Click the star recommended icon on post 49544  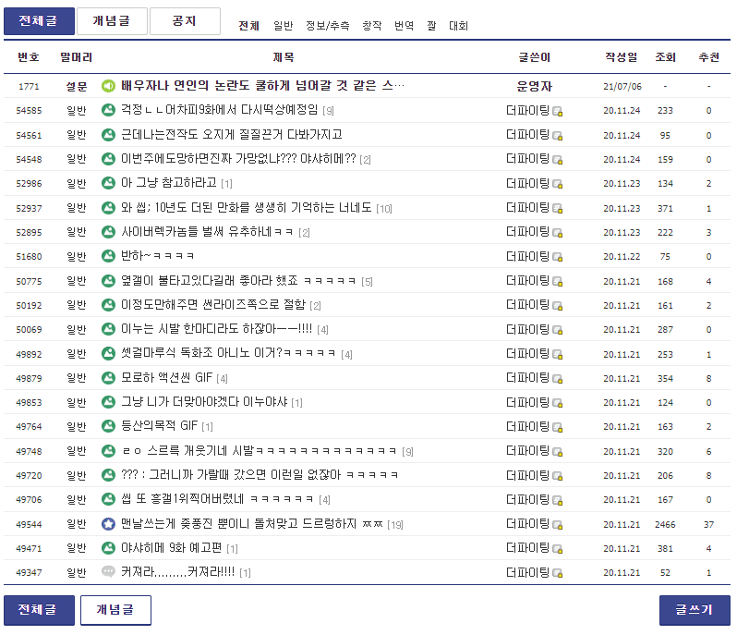(x=109, y=524)
